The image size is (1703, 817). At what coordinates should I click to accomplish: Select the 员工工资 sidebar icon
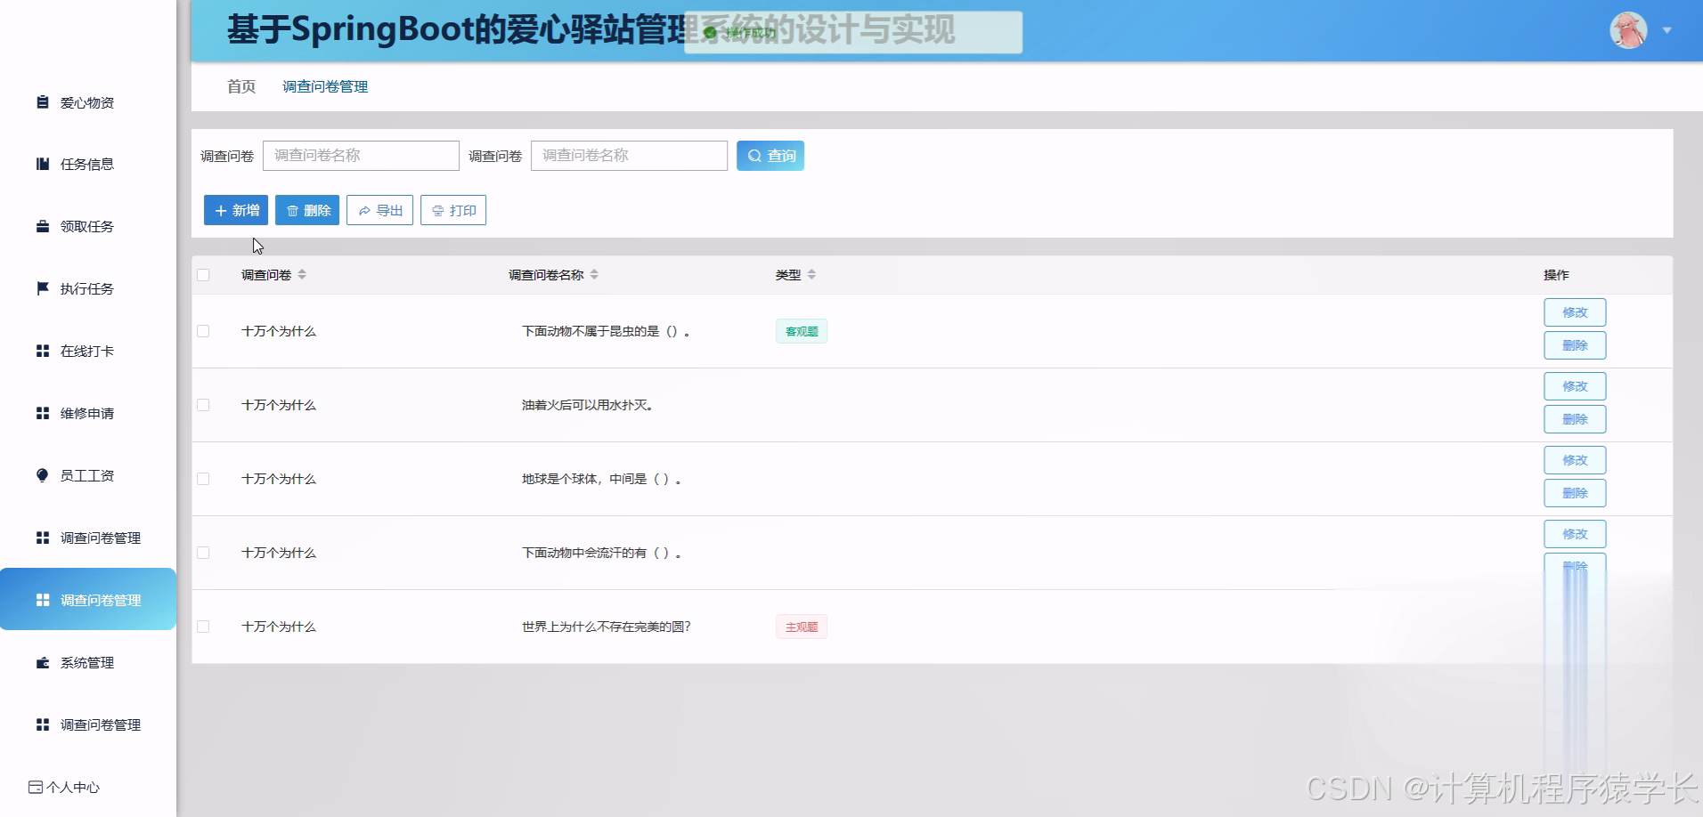(x=41, y=475)
